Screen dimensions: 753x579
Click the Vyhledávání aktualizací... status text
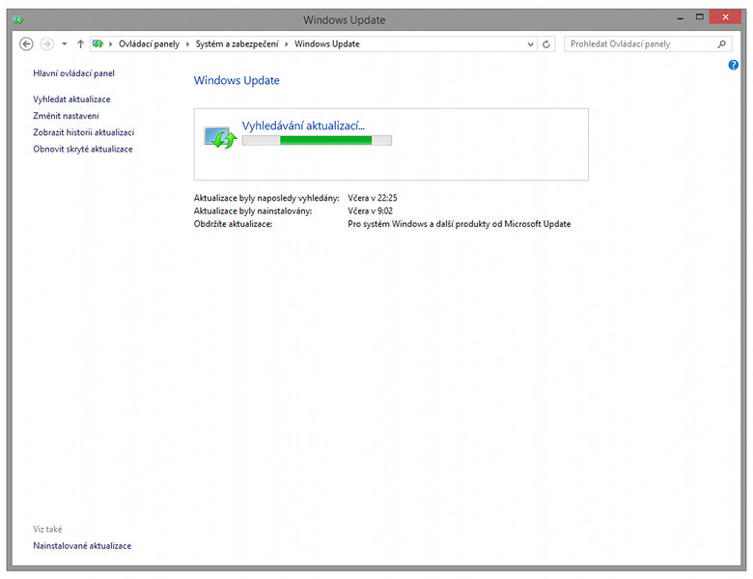click(x=303, y=125)
